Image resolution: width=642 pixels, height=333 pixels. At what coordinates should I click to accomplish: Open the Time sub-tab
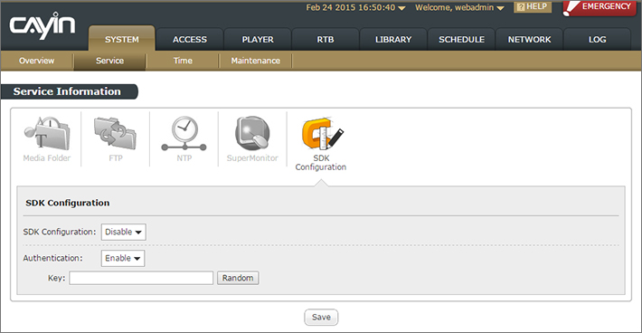pos(183,61)
